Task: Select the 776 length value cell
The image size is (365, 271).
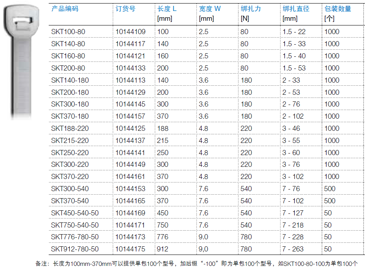Action: pos(163,237)
